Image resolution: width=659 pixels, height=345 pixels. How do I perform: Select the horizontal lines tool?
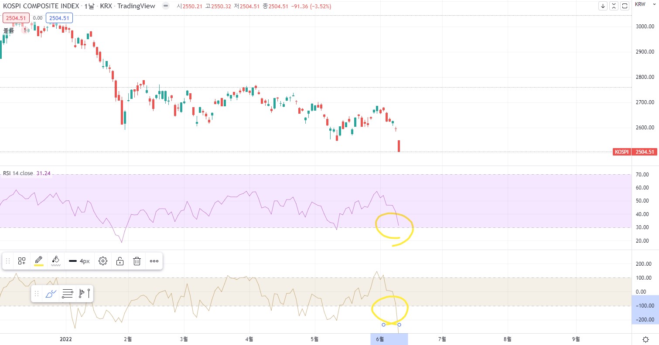[x=67, y=294]
